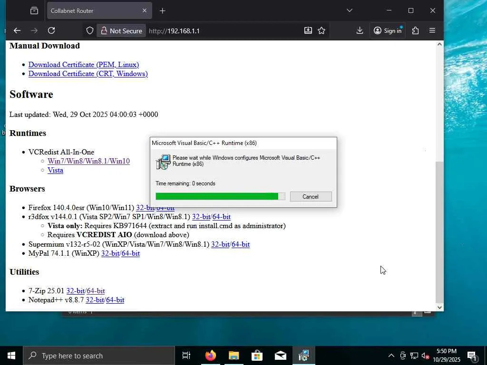This screenshot has width=487, height=365.
Task: Select the Collabnet Router tab
Action: pos(99,11)
